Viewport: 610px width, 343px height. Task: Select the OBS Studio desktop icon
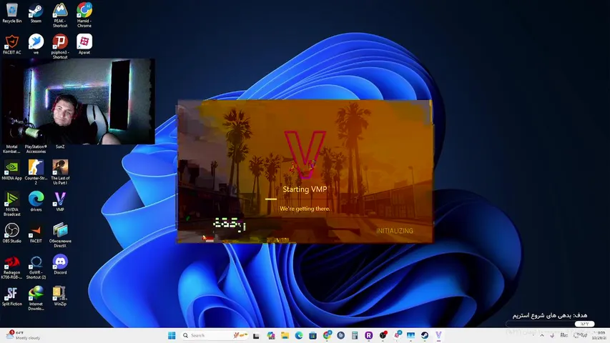[x=11, y=233]
